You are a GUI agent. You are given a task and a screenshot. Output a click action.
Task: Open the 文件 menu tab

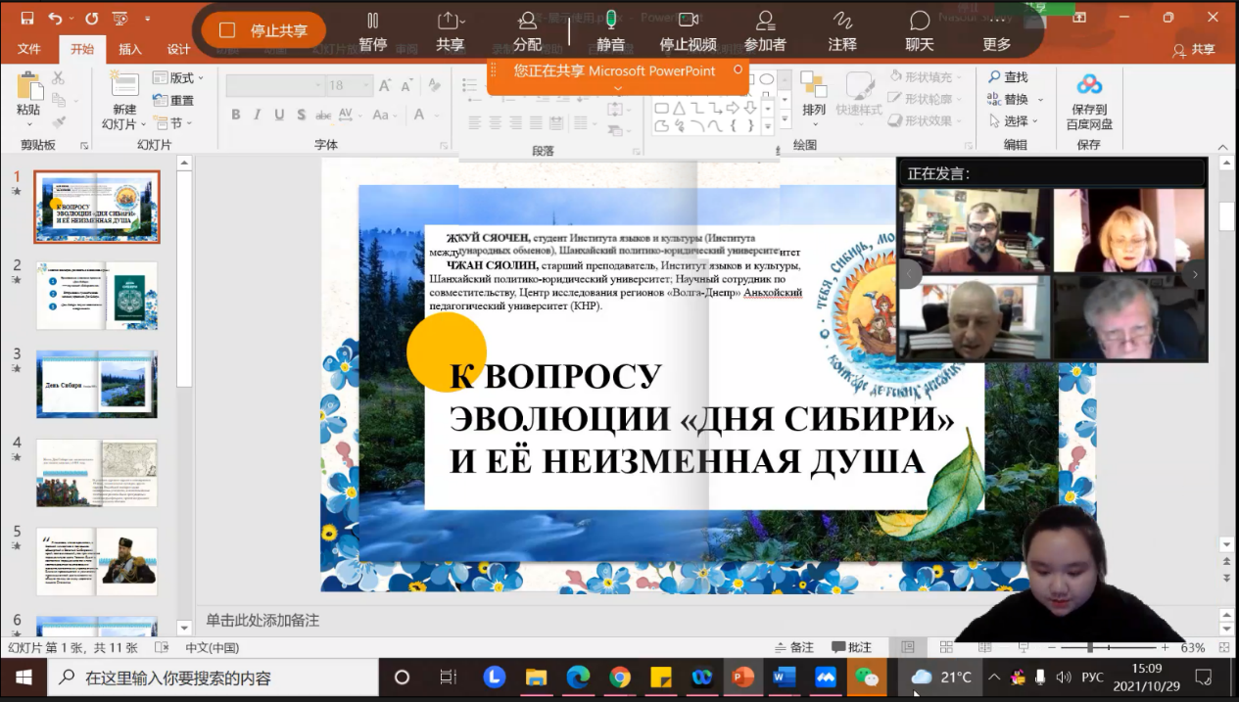coord(29,50)
